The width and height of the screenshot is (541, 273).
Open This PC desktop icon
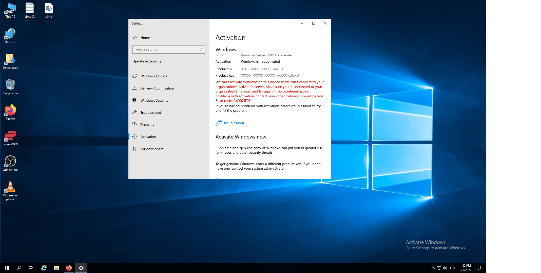coord(10,11)
